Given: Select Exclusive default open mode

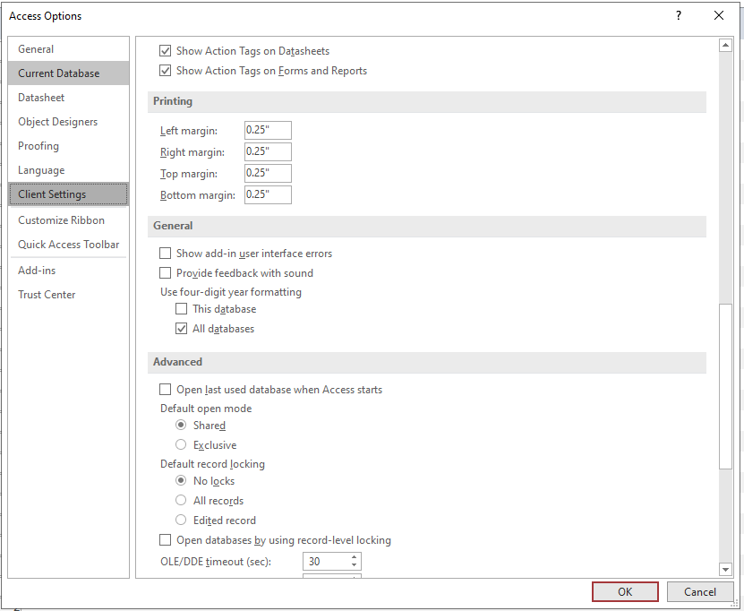Looking at the screenshot, I should [x=181, y=445].
